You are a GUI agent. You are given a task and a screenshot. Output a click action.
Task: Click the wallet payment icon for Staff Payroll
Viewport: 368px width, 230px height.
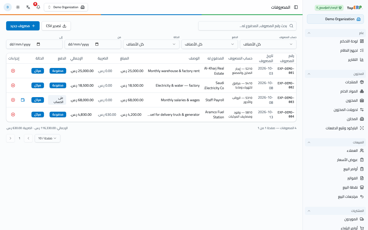tap(23, 100)
